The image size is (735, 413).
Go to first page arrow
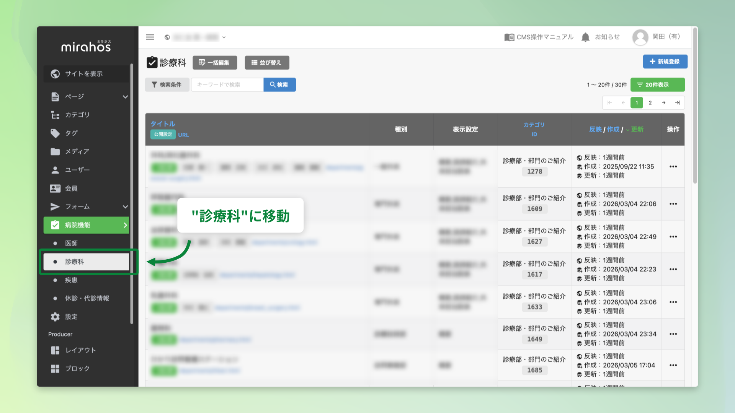point(610,102)
